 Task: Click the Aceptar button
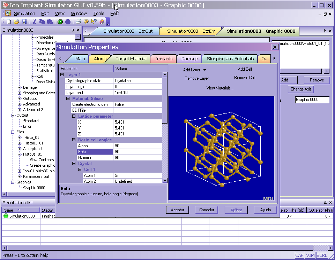click(177, 210)
